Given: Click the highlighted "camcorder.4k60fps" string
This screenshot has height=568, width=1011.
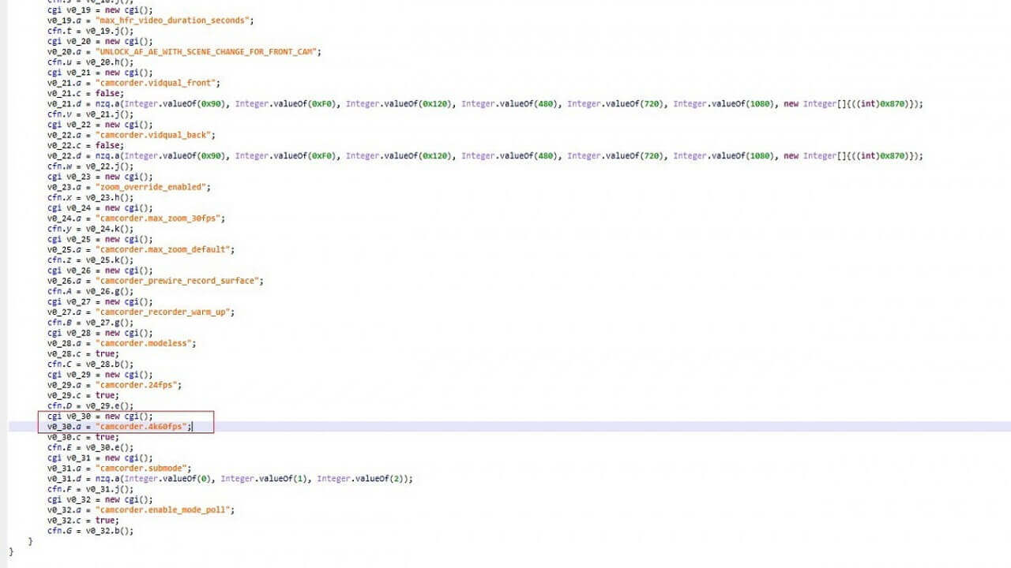Looking at the screenshot, I should click(142, 427).
